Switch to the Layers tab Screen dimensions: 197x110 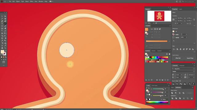point(181,9)
